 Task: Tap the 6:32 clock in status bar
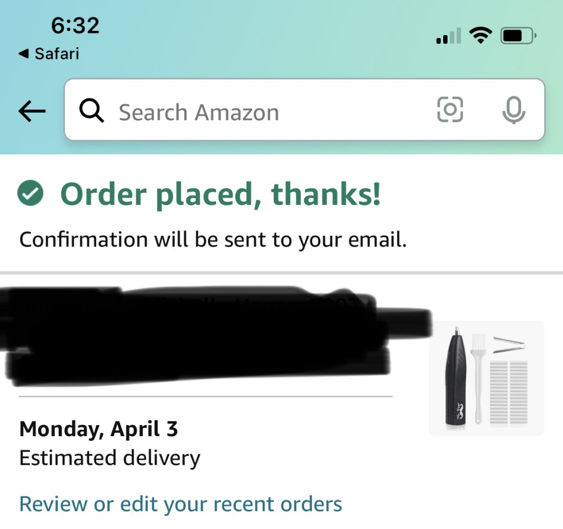[75, 26]
